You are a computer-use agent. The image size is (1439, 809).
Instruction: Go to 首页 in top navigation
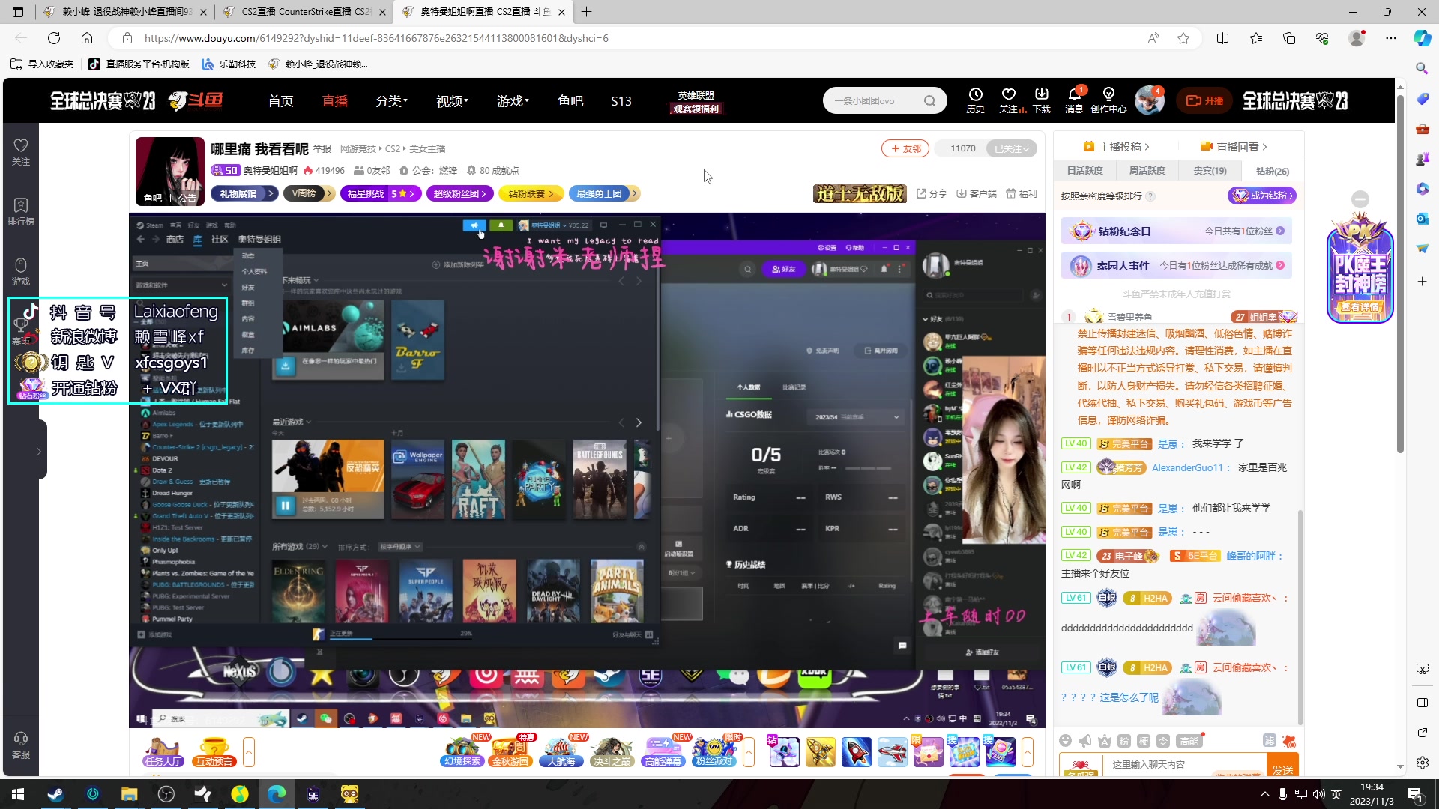[281, 100]
